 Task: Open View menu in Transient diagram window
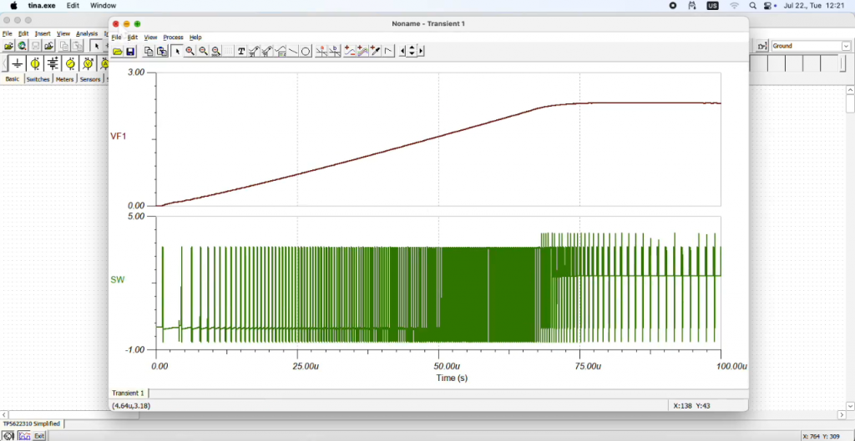pyautogui.click(x=150, y=37)
